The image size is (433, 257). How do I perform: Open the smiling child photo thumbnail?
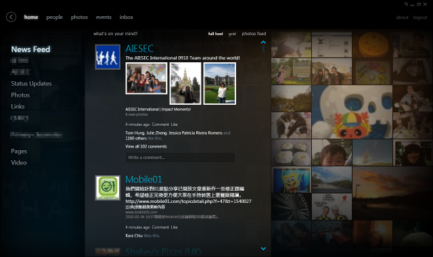pyautogui.click(x=332, y=153)
